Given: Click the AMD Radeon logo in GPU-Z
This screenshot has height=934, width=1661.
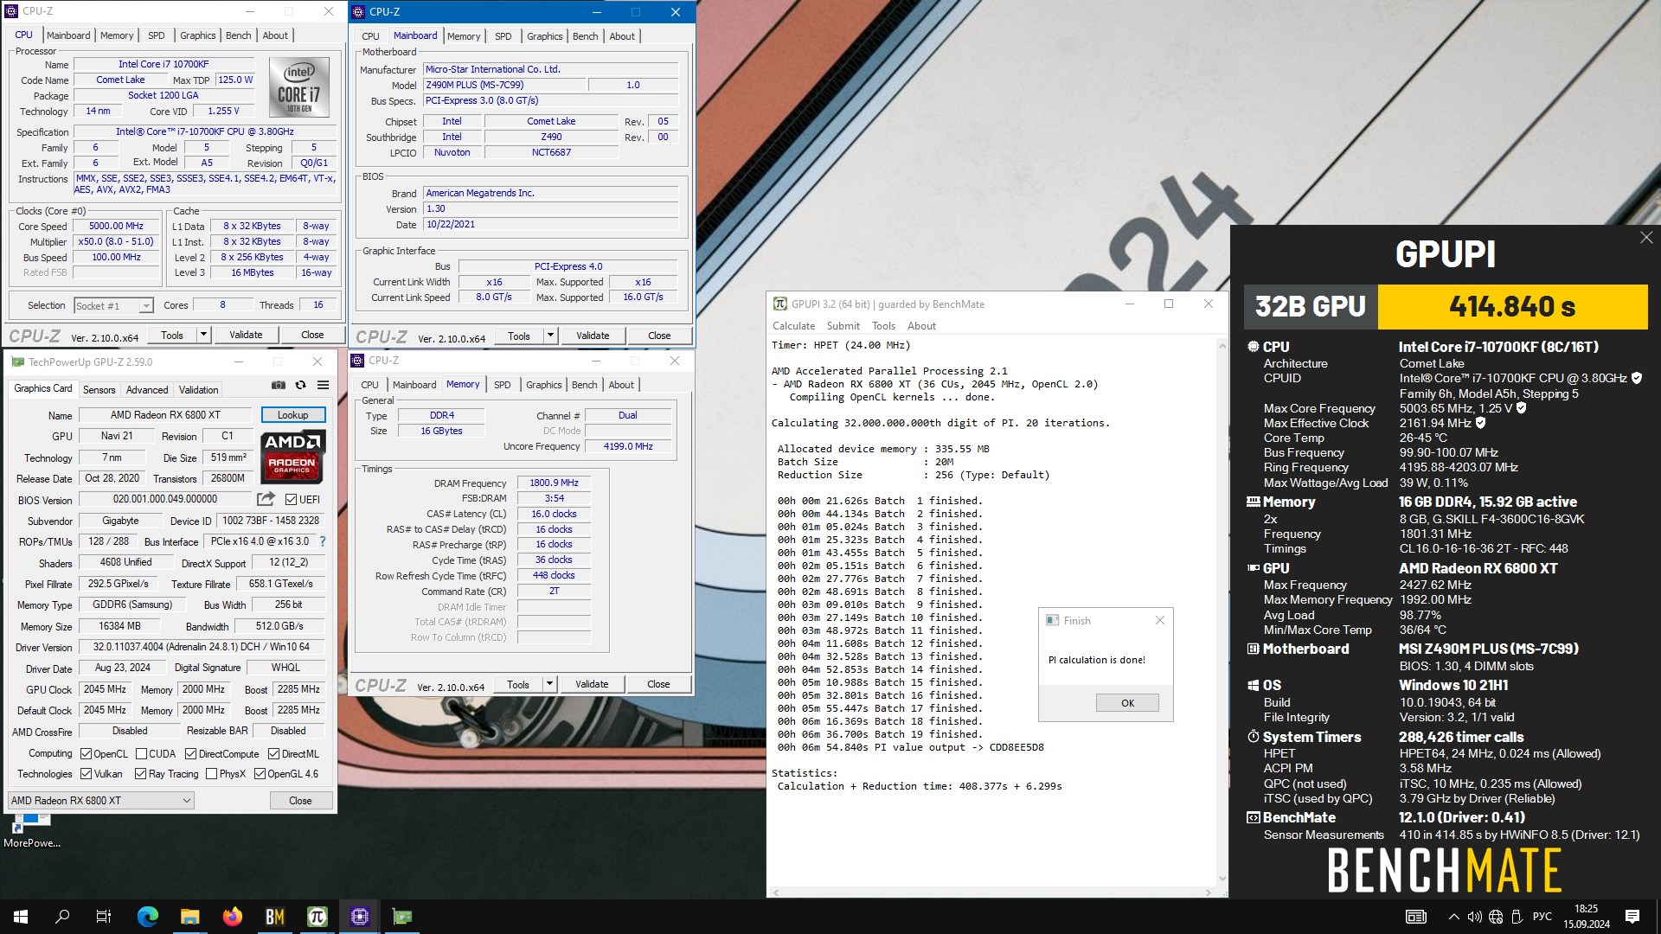Looking at the screenshot, I should tap(292, 457).
